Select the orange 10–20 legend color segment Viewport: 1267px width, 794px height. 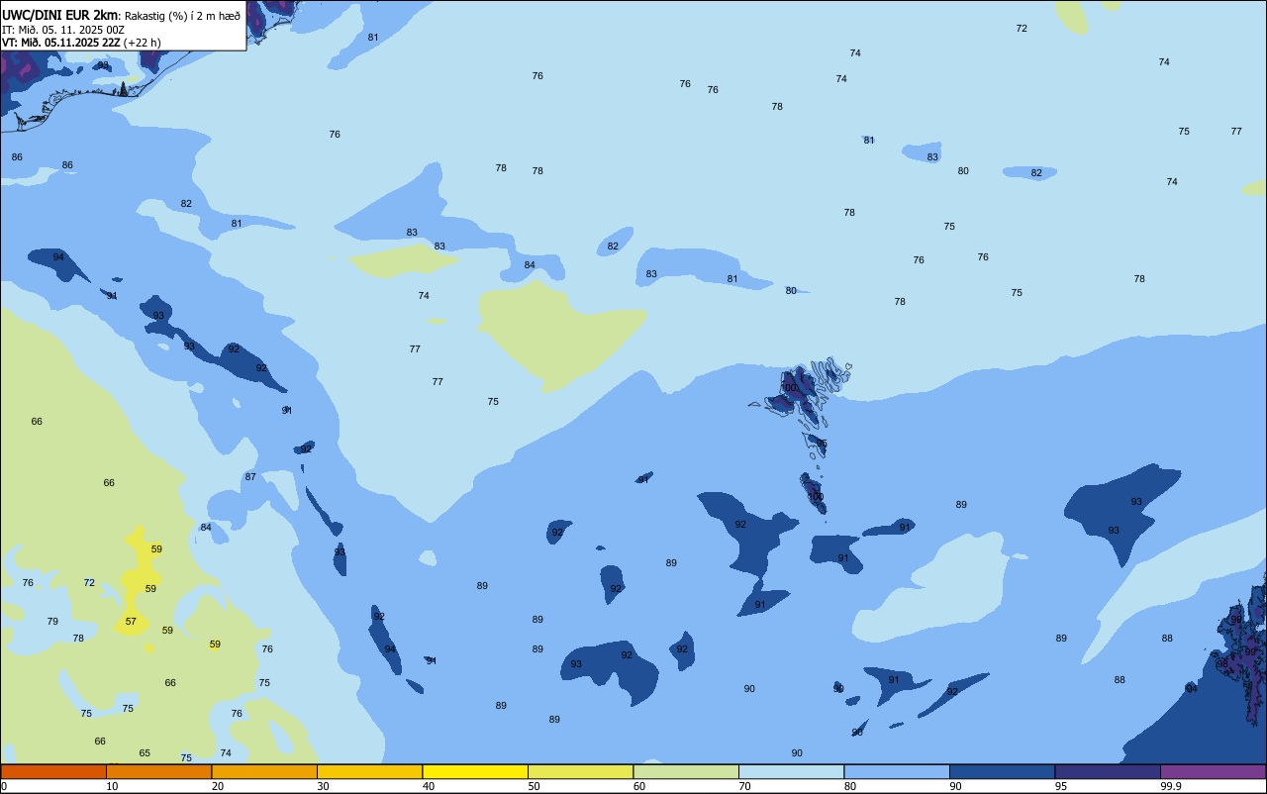(158, 771)
